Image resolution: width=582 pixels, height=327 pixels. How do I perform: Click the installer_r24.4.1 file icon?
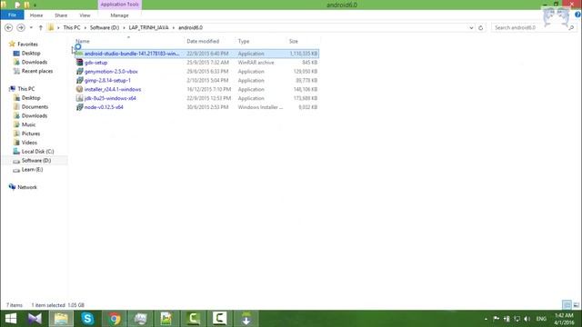79,89
